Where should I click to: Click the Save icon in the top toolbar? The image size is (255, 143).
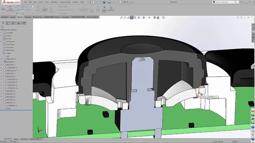(104, 2)
